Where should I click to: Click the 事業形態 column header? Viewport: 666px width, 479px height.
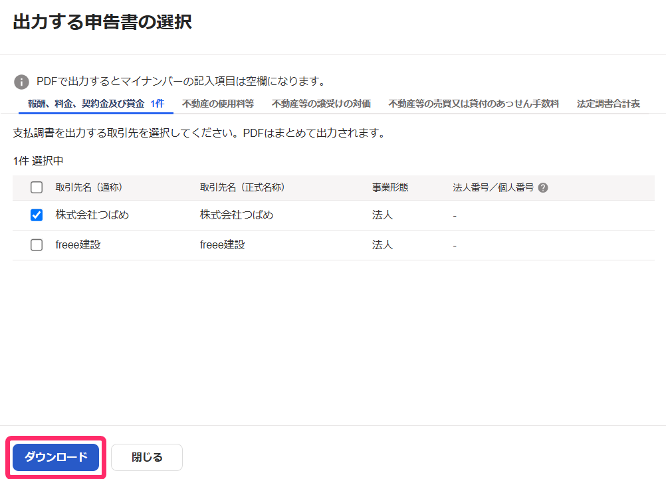[x=390, y=187]
